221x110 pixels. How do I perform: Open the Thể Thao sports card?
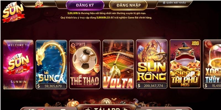pos(85,64)
